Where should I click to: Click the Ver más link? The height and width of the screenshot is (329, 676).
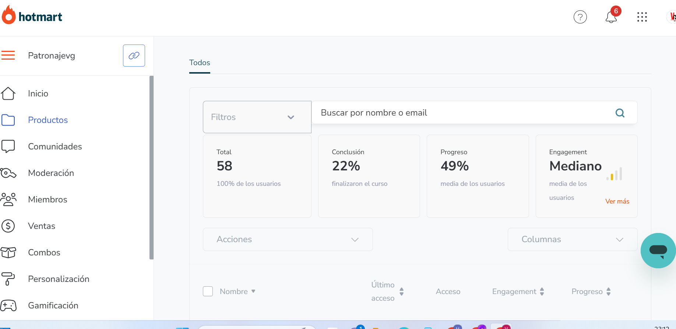(617, 201)
